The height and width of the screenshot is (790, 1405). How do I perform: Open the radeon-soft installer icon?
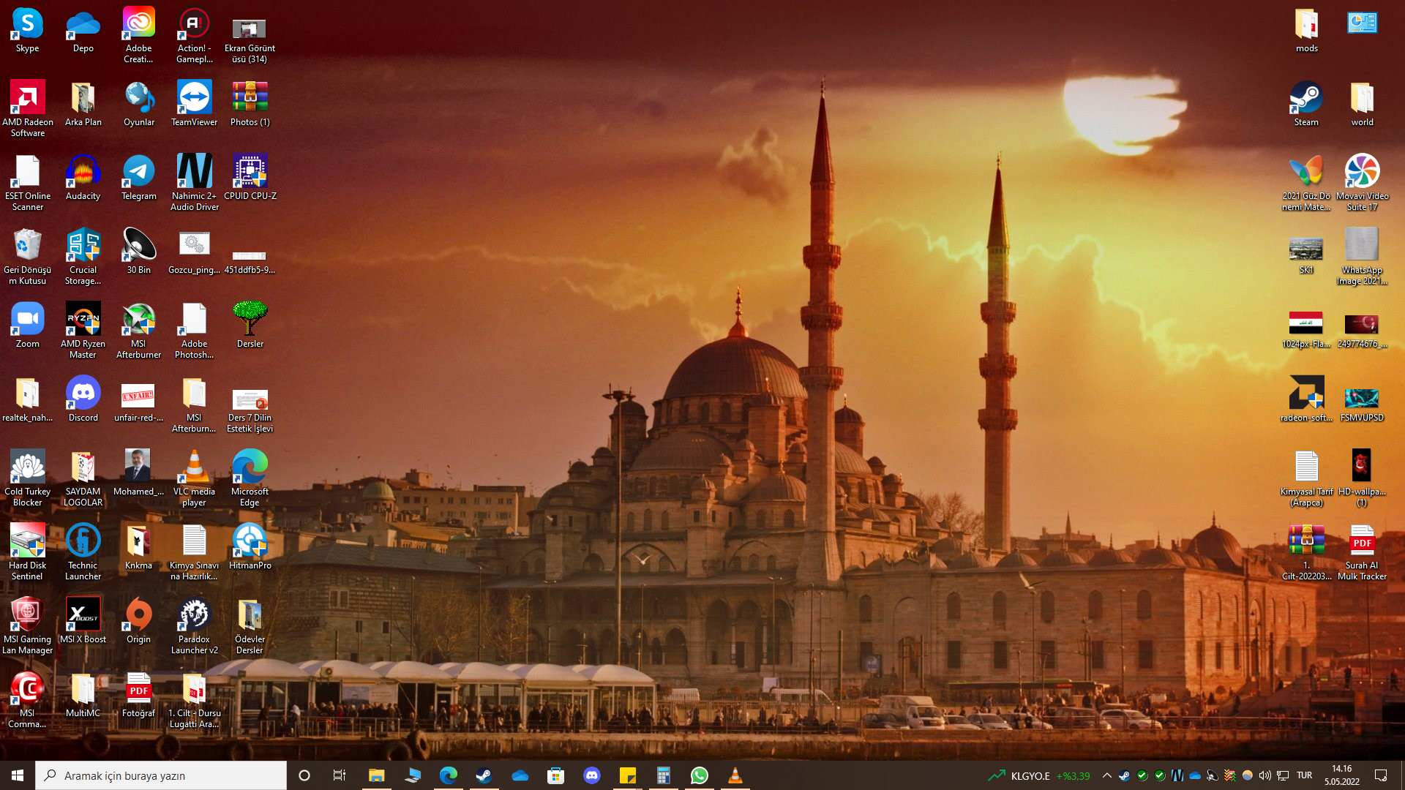coord(1306,400)
